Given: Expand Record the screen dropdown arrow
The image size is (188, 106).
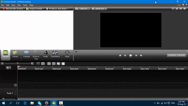Looking at the screenshot, I should tap(24, 9).
